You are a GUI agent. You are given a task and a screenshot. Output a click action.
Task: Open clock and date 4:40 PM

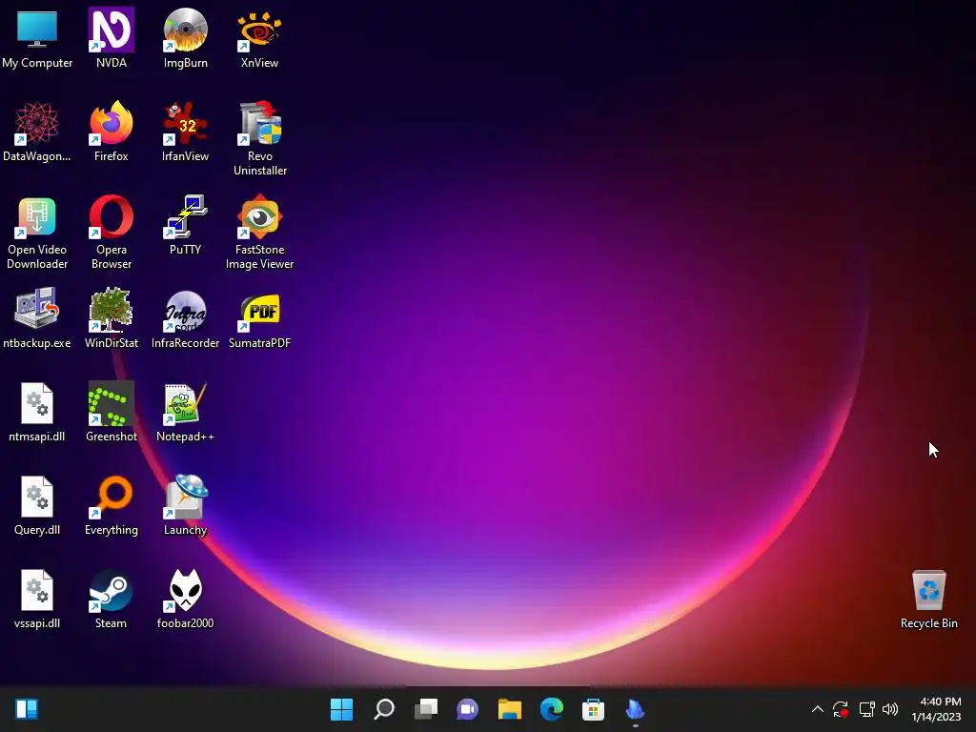pos(936,709)
